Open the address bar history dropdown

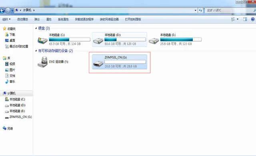196,10
